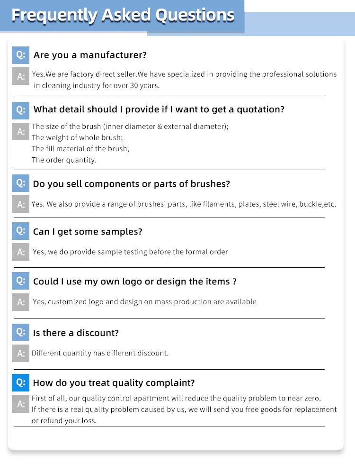Expand the 'Can I get some samples?' question
The image size is (355, 473).
click(x=88, y=232)
